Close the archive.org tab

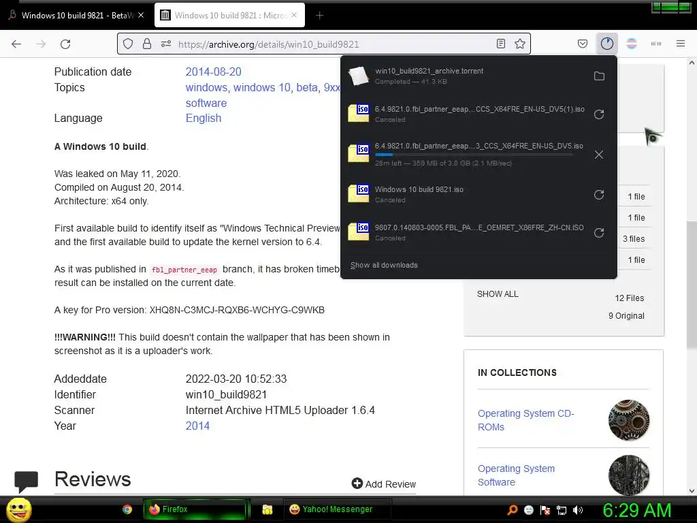[294, 15]
